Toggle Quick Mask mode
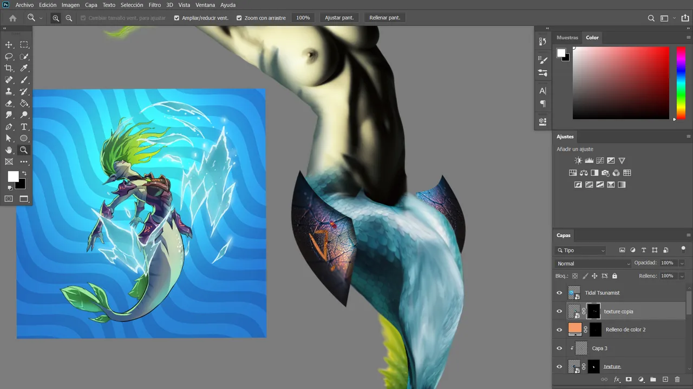The height and width of the screenshot is (389, 693). tap(9, 199)
